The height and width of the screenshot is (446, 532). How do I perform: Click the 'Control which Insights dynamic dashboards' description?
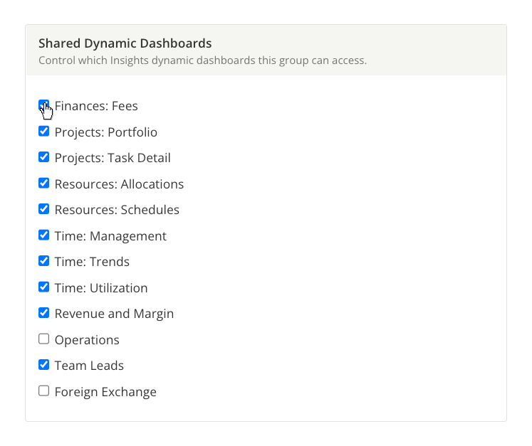click(x=202, y=60)
